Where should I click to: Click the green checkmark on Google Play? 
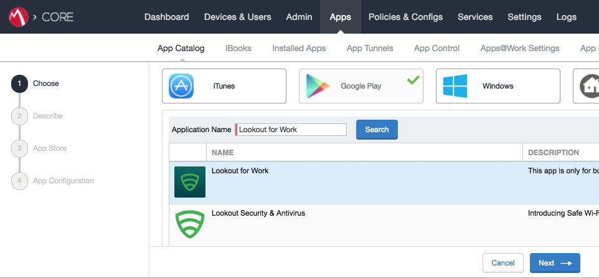413,80
